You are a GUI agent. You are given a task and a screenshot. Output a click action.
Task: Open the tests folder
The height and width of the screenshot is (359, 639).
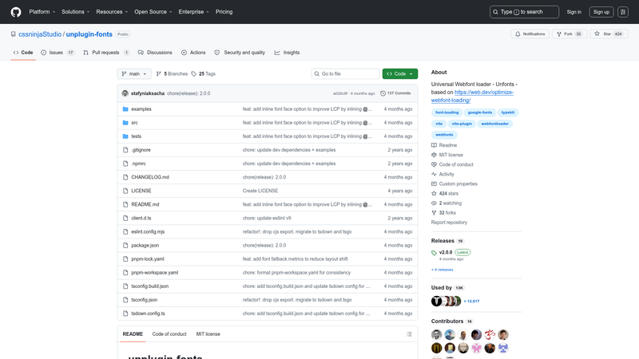136,136
